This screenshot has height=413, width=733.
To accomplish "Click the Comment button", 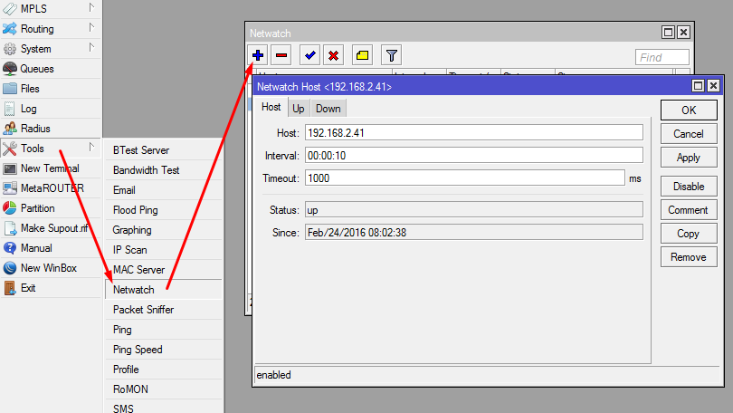I will (689, 210).
